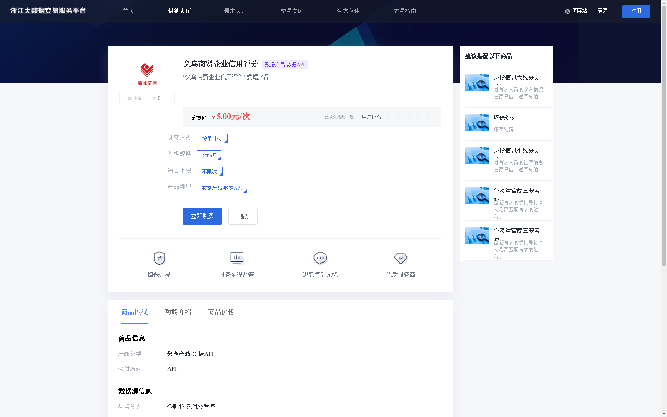The height and width of the screenshot is (417, 667).
Task: Open the 交易专区 navigation item
Action: [292, 11]
